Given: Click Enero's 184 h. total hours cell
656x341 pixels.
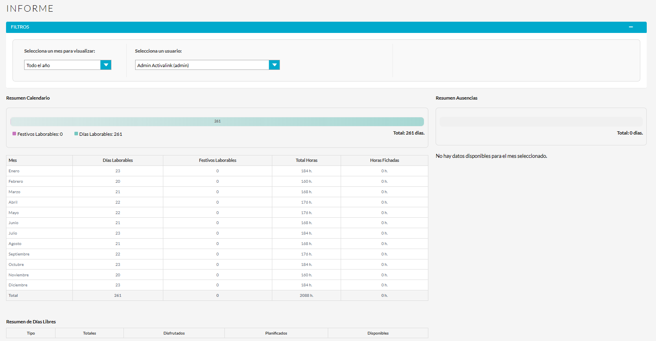Looking at the screenshot, I should click(306, 171).
